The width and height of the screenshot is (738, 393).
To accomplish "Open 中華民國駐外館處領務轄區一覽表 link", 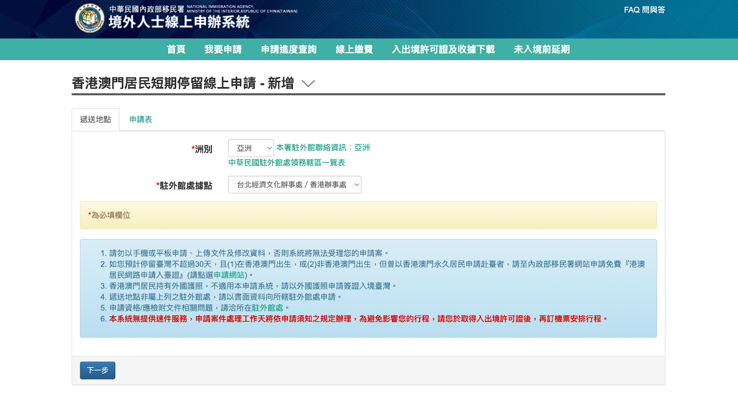I will (x=286, y=162).
